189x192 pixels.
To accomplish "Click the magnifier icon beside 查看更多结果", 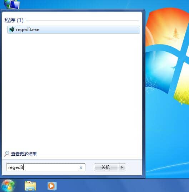I will (x=7, y=154).
